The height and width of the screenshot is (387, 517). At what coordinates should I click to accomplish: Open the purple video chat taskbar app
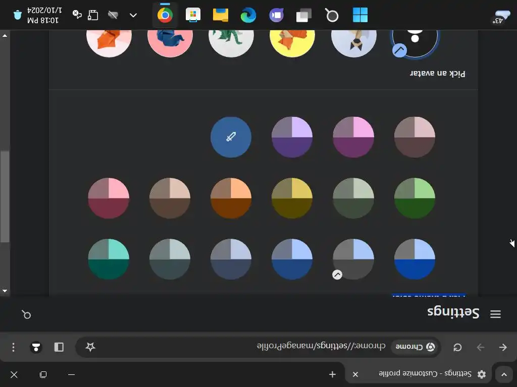276,15
